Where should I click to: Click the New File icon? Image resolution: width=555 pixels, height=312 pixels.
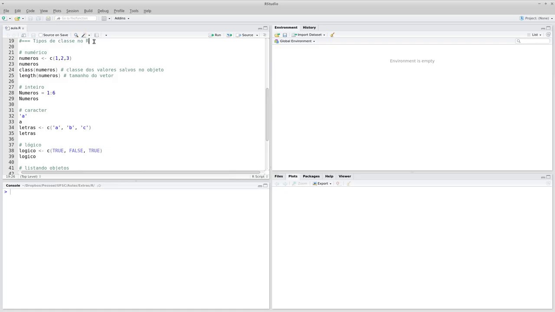(4, 18)
